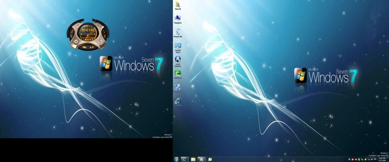This screenshot has height=162, width=389.
Task: Open the Windows Start orb
Action: 177,159
